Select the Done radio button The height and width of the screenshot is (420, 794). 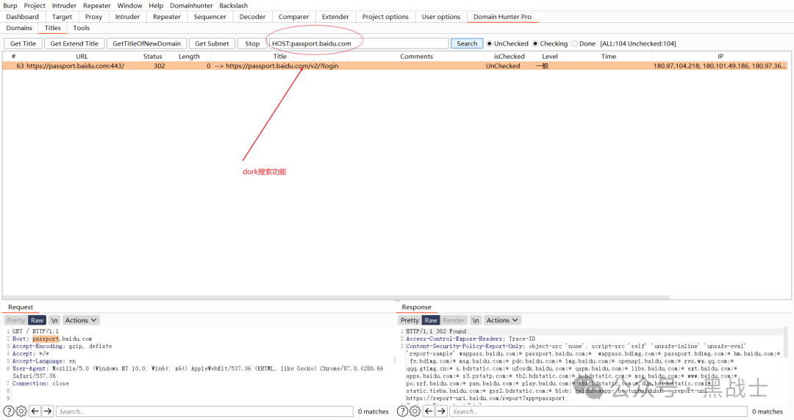click(x=574, y=43)
